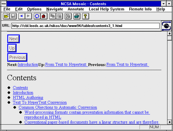The image size is (173, 131).
Task: Click inside the URL address field
Action: (85, 26)
